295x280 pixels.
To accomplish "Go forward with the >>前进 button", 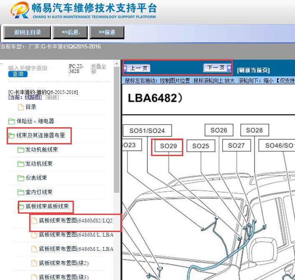I will 107,33.
